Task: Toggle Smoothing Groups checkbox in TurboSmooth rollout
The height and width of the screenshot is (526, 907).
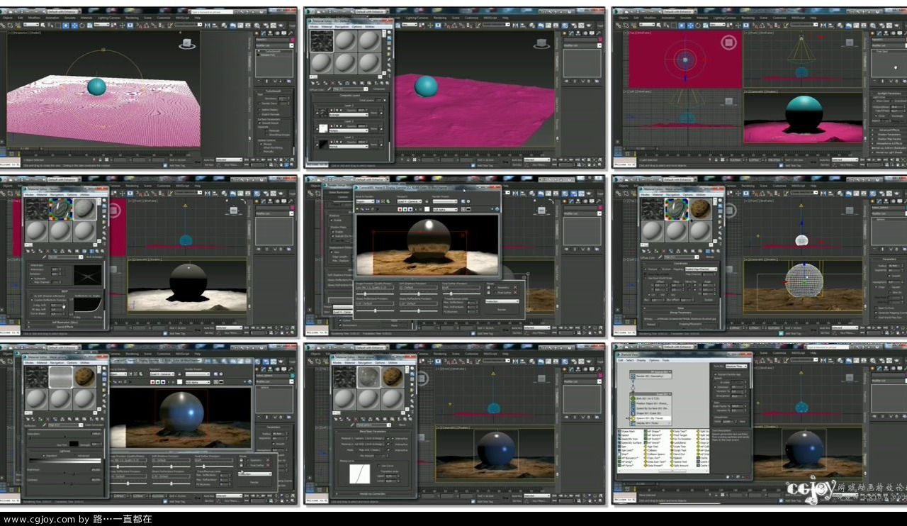Action: tap(266, 135)
